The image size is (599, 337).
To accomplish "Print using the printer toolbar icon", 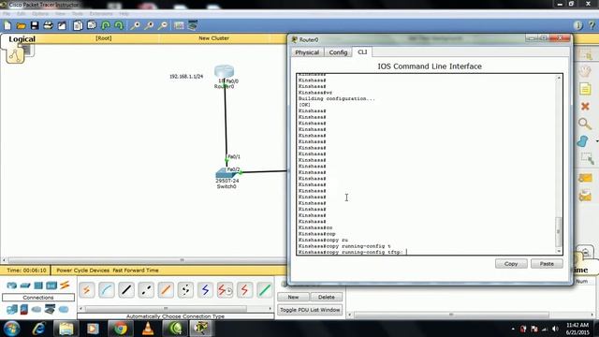I will click(x=48, y=25).
